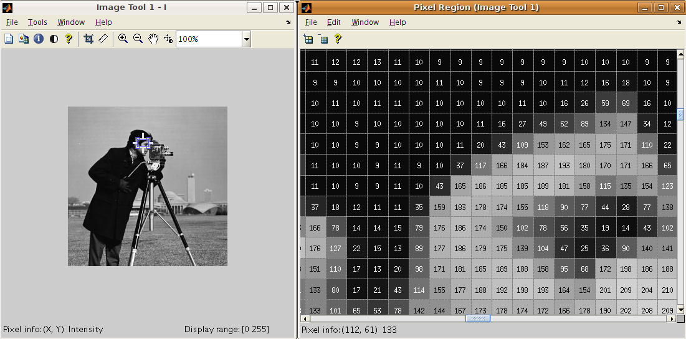Click the pixel cell with value 127
The image size is (686, 339).
point(336,249)
